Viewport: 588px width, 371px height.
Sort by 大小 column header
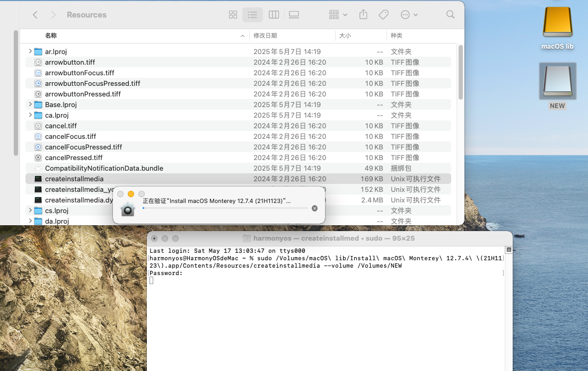345,36
